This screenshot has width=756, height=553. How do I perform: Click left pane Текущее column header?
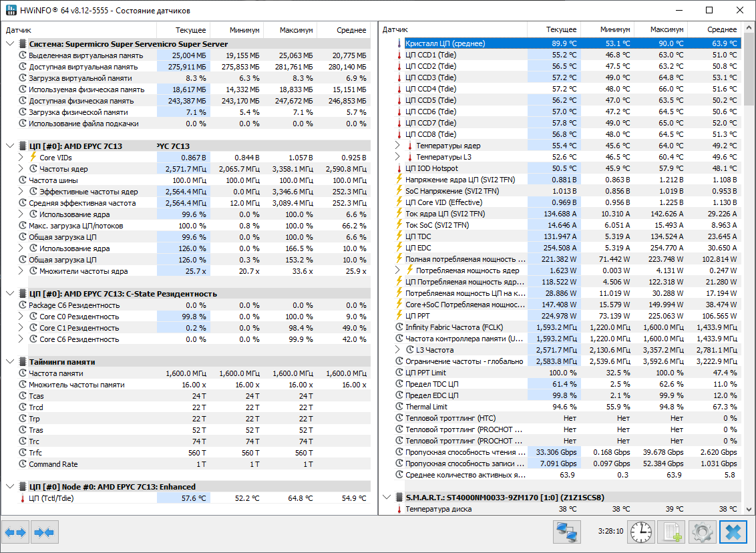coord(183,30)
